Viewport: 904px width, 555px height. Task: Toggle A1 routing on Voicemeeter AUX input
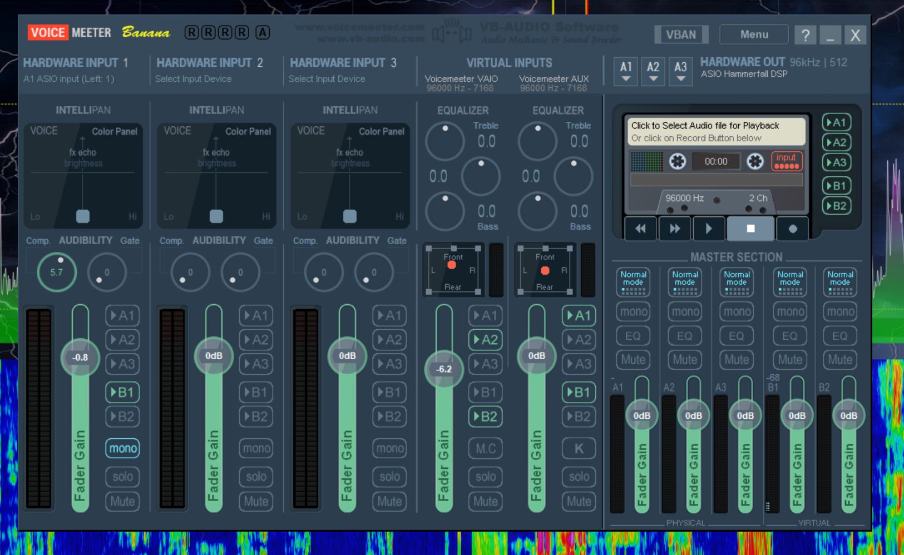point(579,316)
